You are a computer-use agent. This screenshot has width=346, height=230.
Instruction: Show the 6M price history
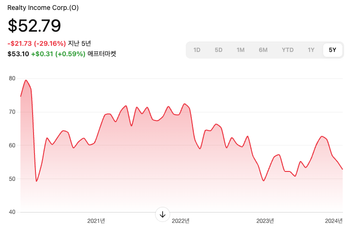(x=263, y=50)
